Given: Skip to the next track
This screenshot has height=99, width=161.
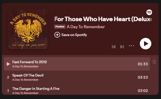Looking at the screenshot, I should [122, 47].
